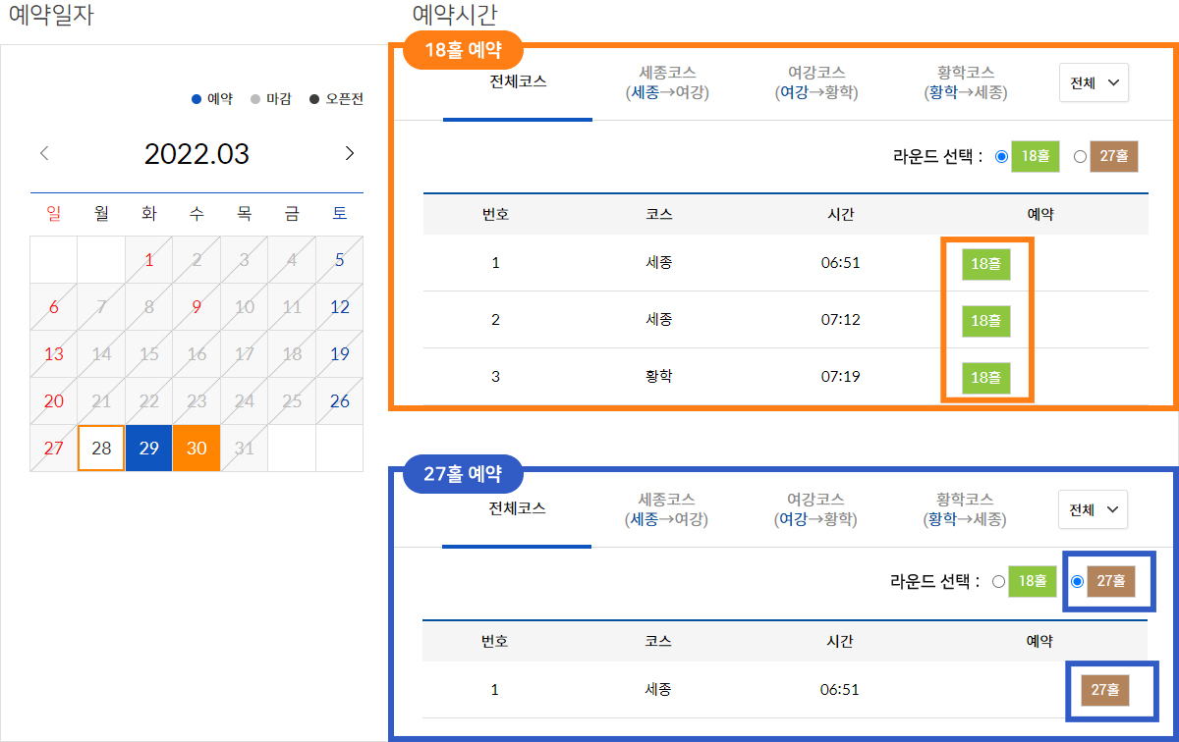Select the 18홀 round radio in upper panel
Screen dimensions: 1179x742
coord(1001,156)
